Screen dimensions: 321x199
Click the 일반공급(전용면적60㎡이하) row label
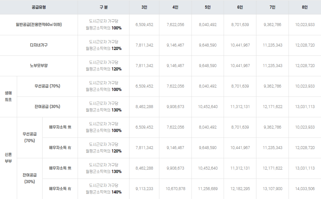click(x=38, y=25)
